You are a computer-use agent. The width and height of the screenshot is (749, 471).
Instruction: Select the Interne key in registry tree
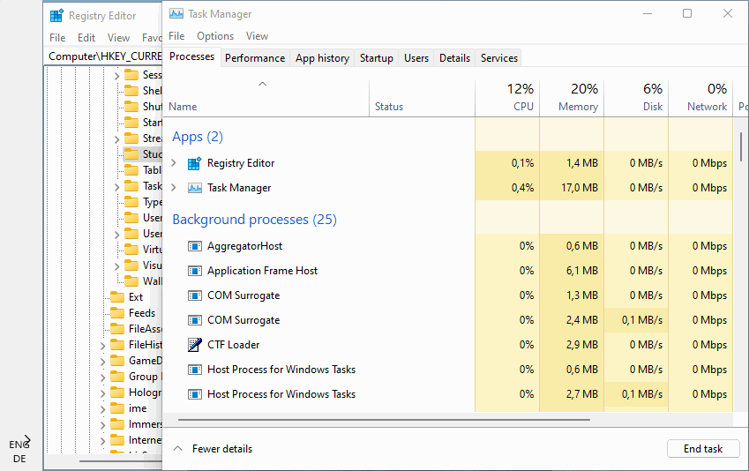pos(146,440)
